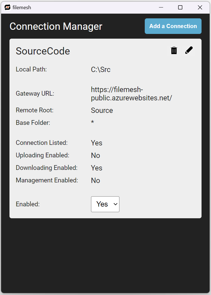
Task: Minimize the filemesh window
Action: (x=161, y=7)
